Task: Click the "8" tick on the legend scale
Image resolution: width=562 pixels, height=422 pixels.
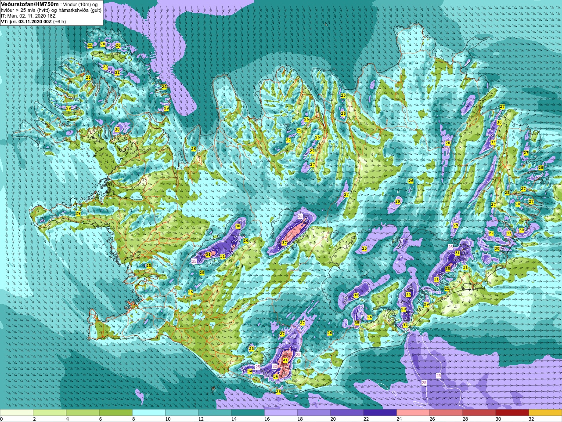Action: click(x=133, y=419)
